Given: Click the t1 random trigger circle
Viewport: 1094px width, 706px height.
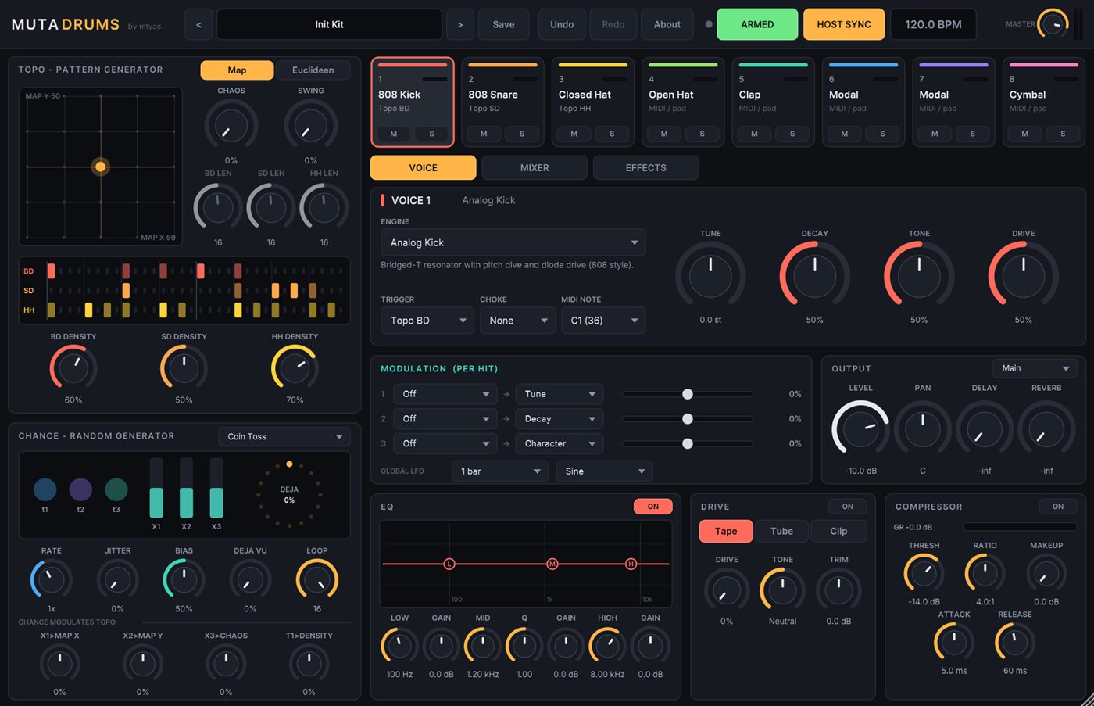Looking at the screenshot, I should coord(45,489).
